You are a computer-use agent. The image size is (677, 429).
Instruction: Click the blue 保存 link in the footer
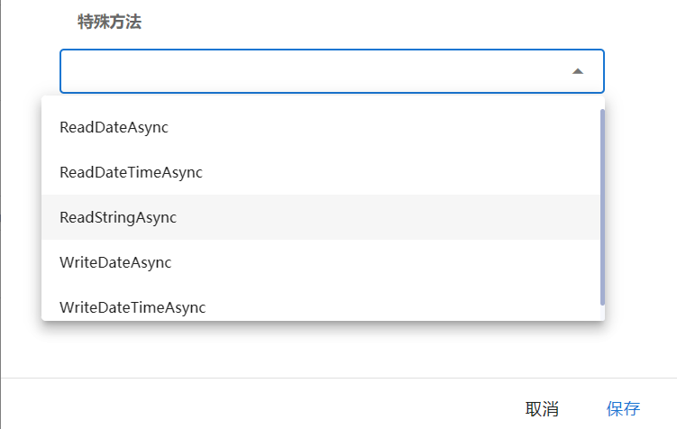(623, 408)
